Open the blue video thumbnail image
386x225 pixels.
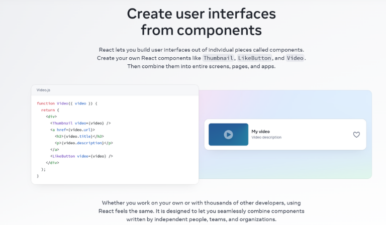pos(228,135)
